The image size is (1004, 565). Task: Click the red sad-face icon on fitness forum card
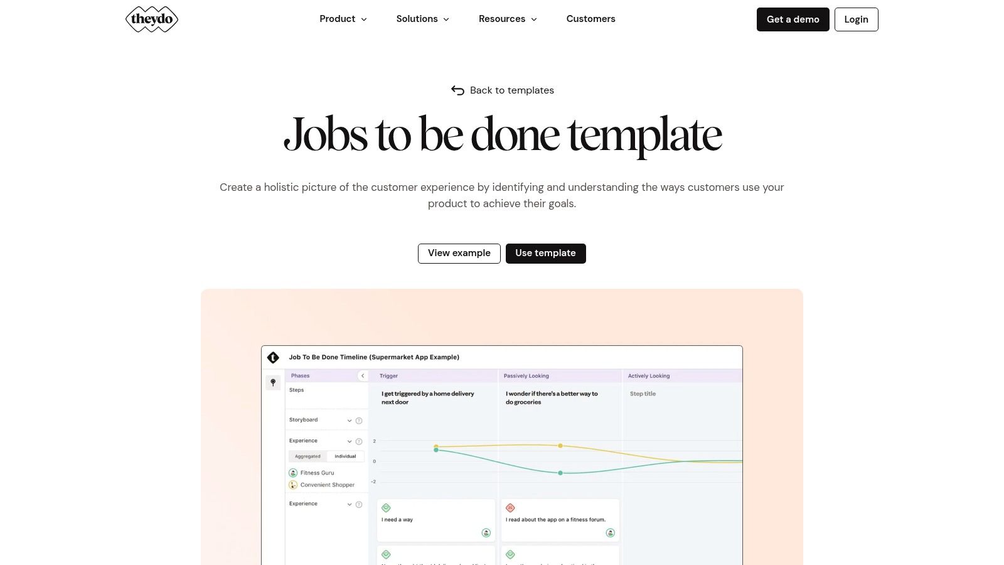[510, 508]
